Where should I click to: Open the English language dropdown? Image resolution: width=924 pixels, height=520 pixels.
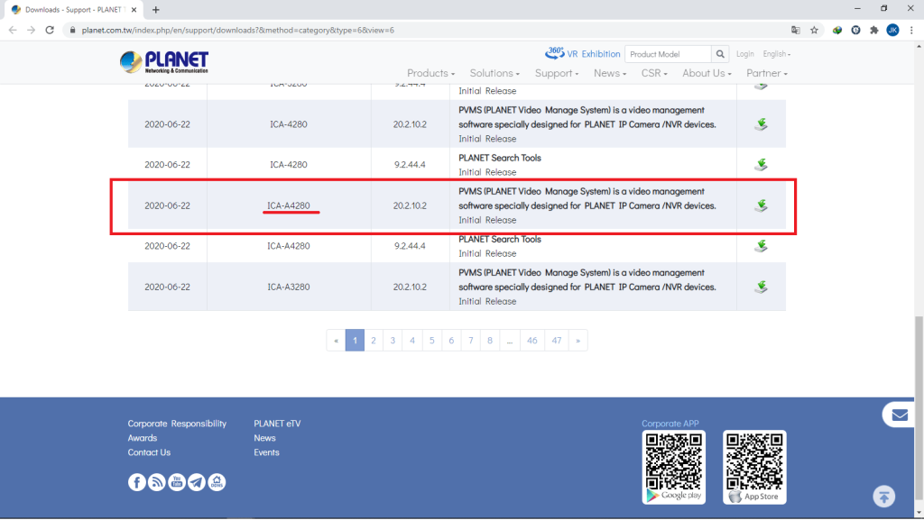pos(777,53)
